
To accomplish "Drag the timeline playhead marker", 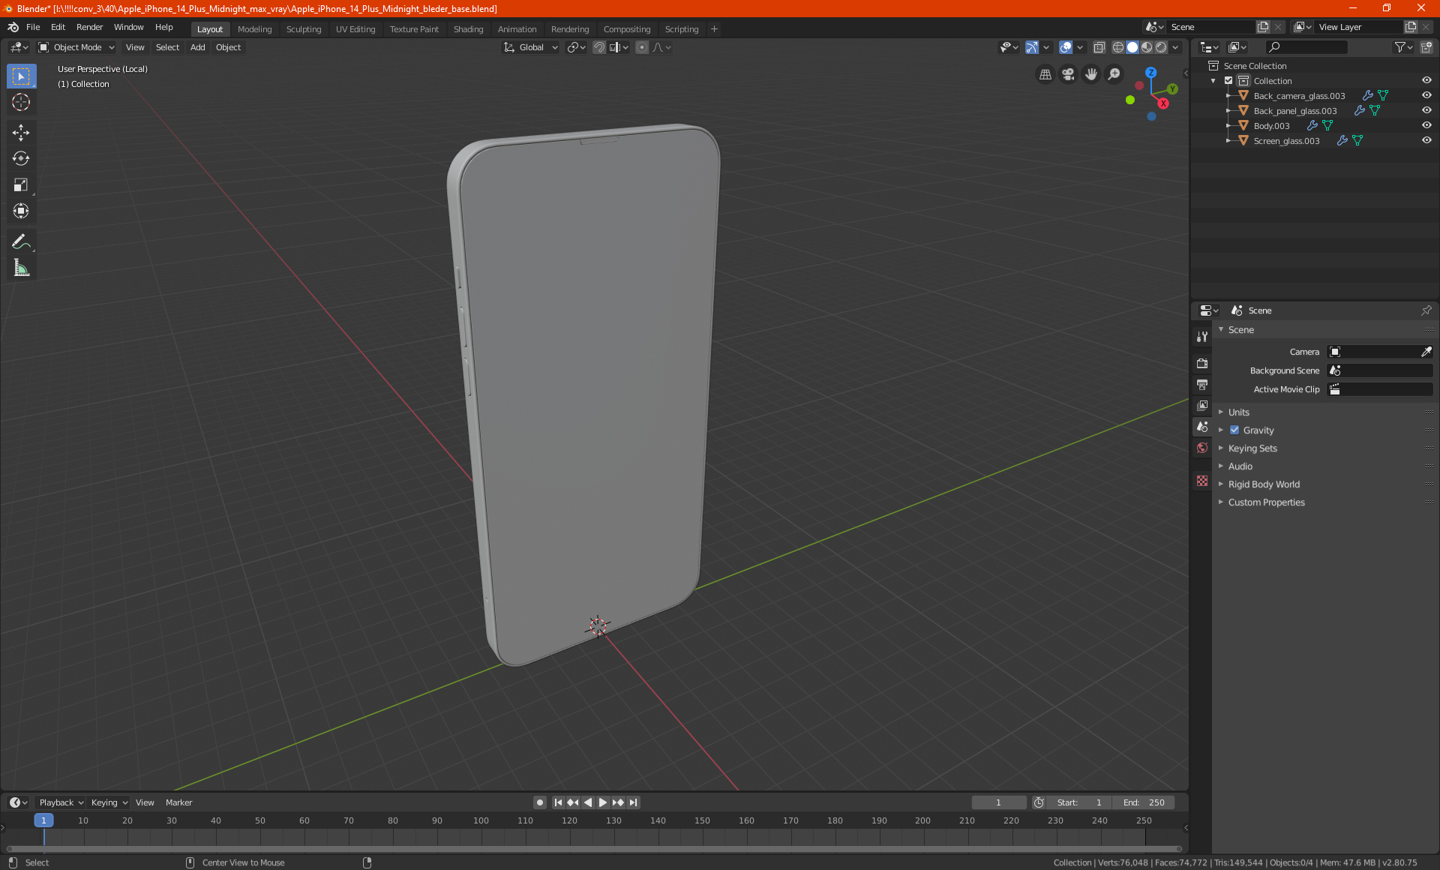I will [43, 820].
